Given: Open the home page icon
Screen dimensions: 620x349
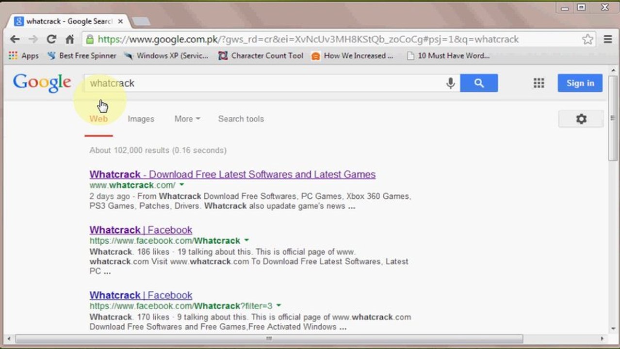Looking at the screenshot, I should (x=70, y=39).
